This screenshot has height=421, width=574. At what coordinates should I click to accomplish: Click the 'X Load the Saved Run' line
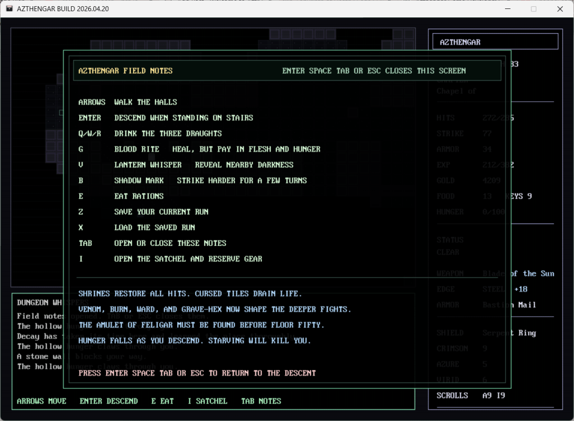click(x=137, y=228)
